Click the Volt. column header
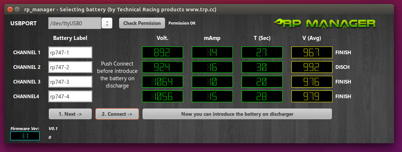 [x=163, y=38]
